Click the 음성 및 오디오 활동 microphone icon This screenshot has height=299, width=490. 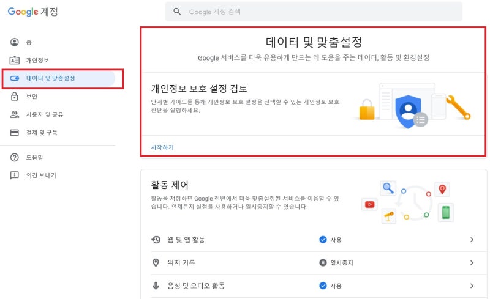click(x=156, y=286)
